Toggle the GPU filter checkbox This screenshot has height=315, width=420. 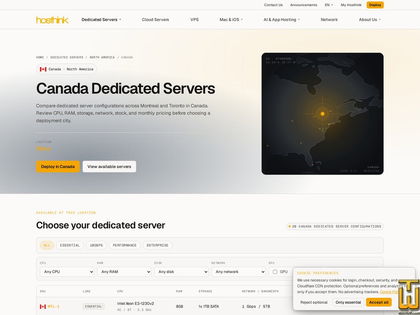click(x=275, y=272)
